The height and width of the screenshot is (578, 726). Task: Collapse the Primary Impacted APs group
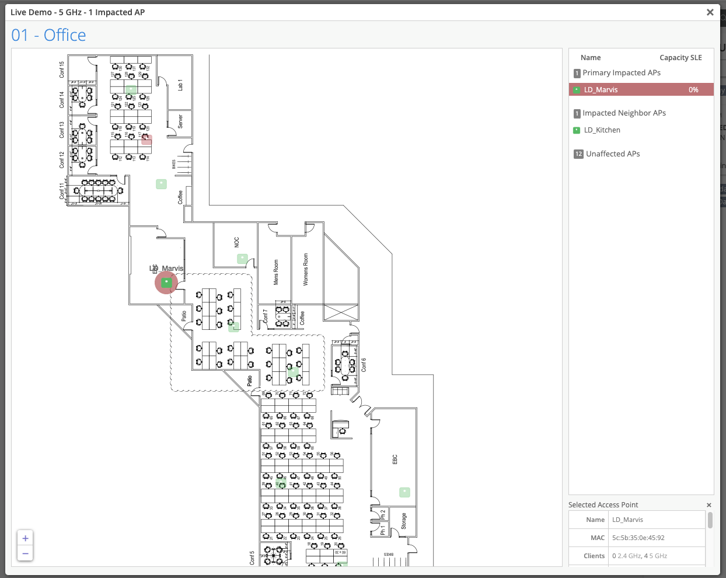(x=621, y=73)
